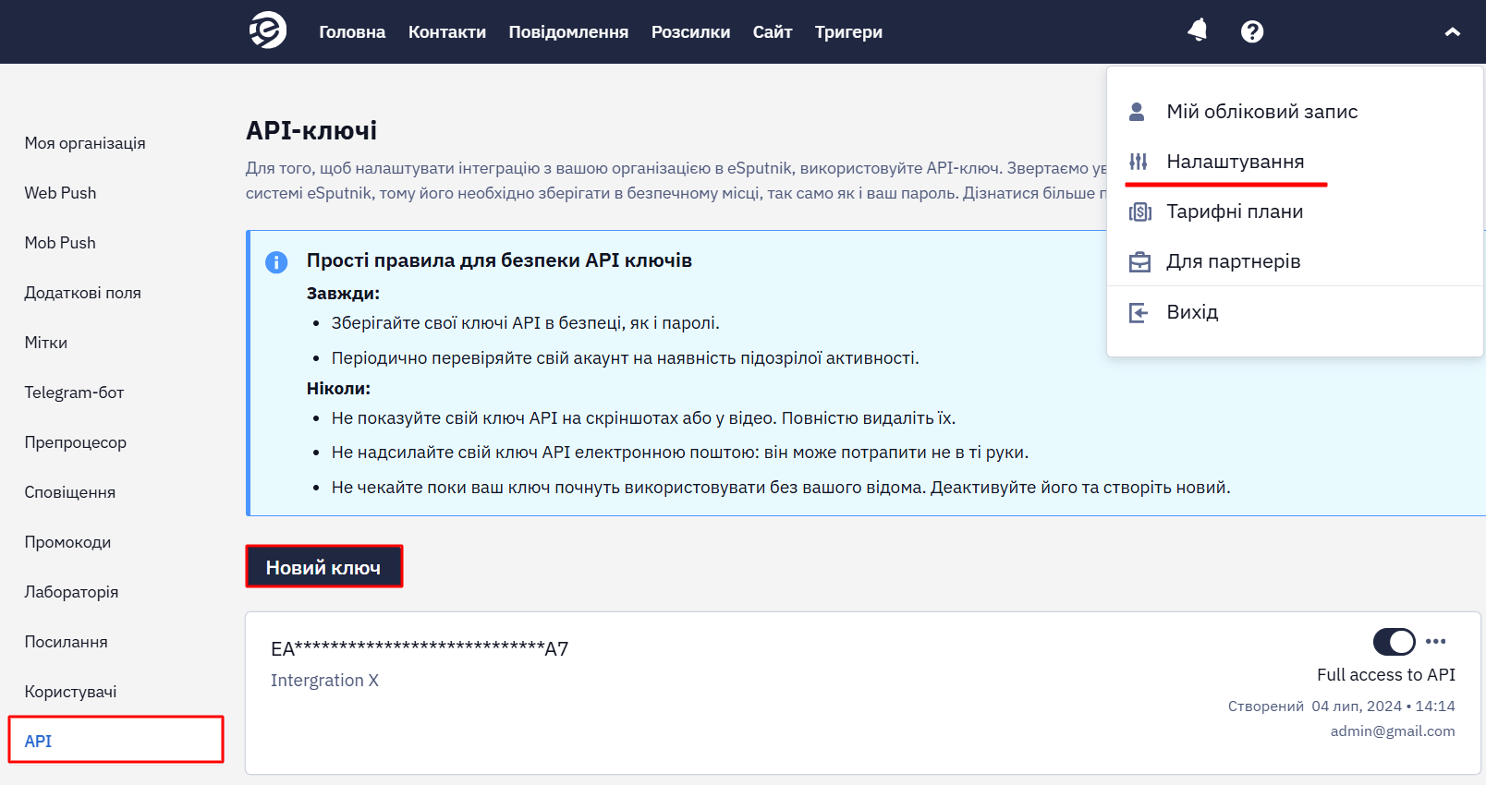Open the three-dots menu for the API key

(1435, 641)
